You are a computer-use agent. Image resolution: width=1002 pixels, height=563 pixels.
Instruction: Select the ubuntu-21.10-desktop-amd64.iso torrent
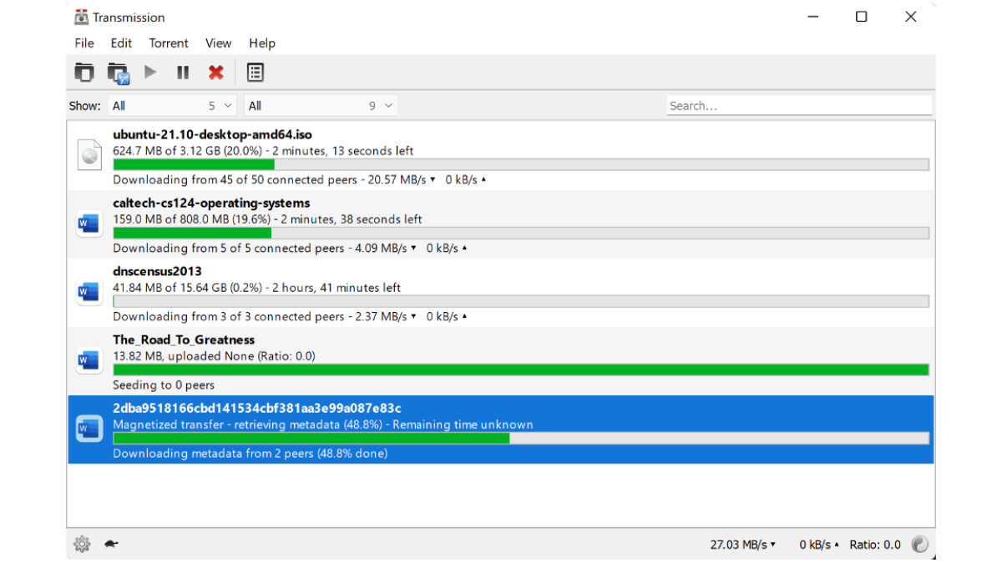[x=213, y=134]
